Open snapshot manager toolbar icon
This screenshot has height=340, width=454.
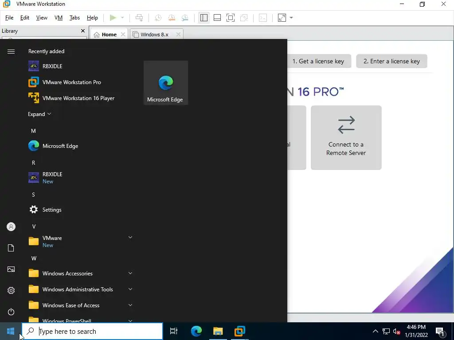coord(185,18)
